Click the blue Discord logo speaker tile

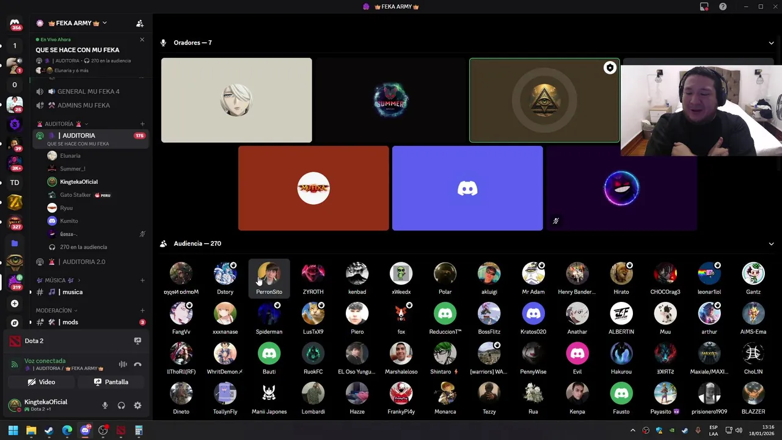click(x=467, y=188)
